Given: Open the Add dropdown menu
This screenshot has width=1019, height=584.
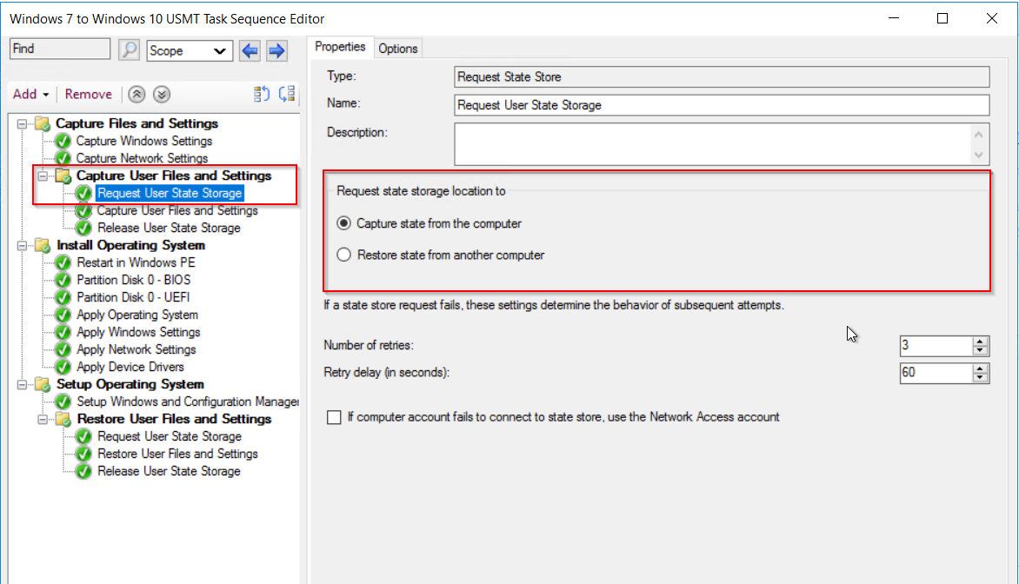Looking at the screenshot, I should [30, 95].
